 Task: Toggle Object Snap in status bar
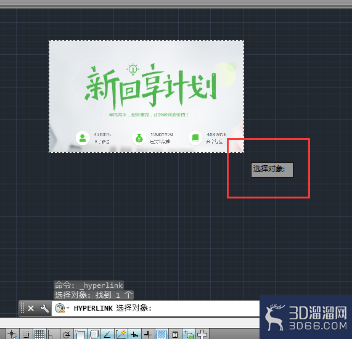pyautogui.click(x=80, y=334)
